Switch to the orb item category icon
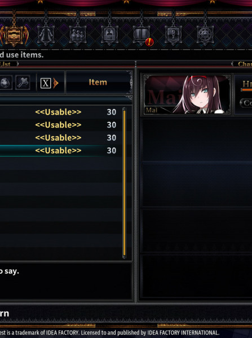This screenshot has width=252, height=338. pyautogui.click(x=5, y=82)
